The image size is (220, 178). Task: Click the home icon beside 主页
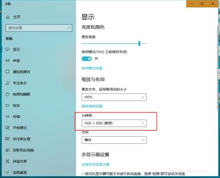coord(7,17)
